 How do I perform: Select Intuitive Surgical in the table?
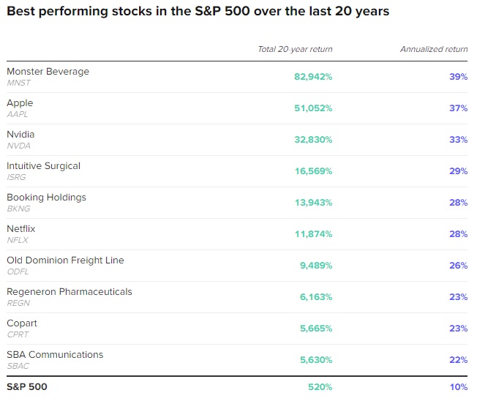pos(43,166)
